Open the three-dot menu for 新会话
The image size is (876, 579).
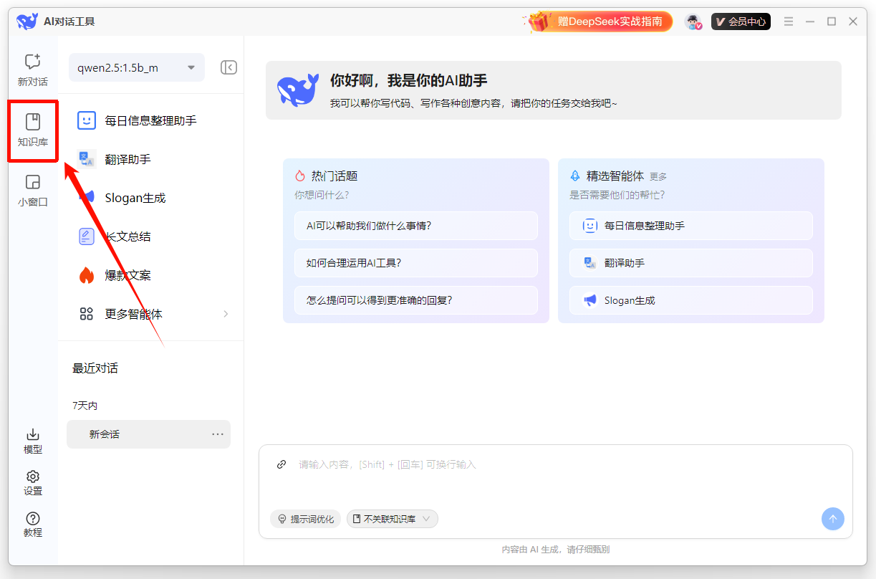click(x=218, y=434)
